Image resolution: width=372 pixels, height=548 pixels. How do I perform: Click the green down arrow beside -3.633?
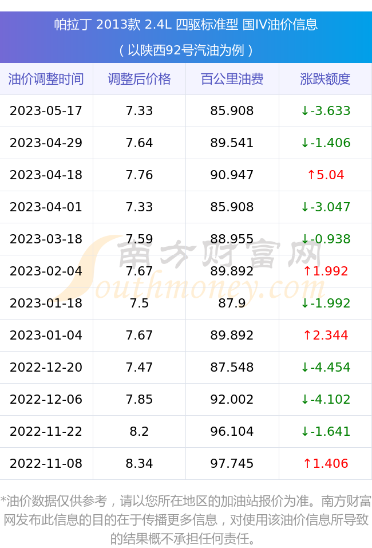(x=305, y=111)
